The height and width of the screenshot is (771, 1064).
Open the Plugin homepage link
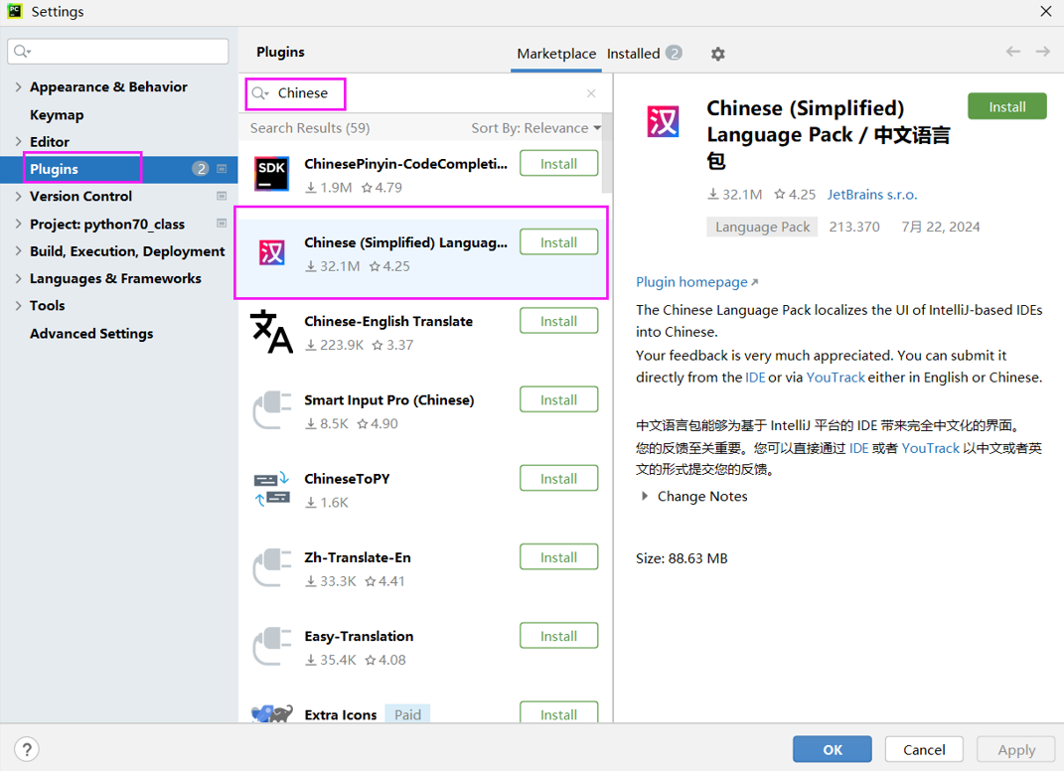[x=696, y=281]
